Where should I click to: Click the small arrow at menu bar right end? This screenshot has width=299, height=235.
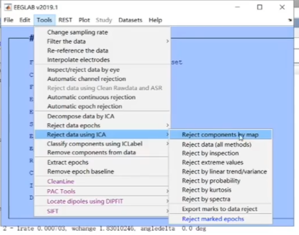click(290, 20)
